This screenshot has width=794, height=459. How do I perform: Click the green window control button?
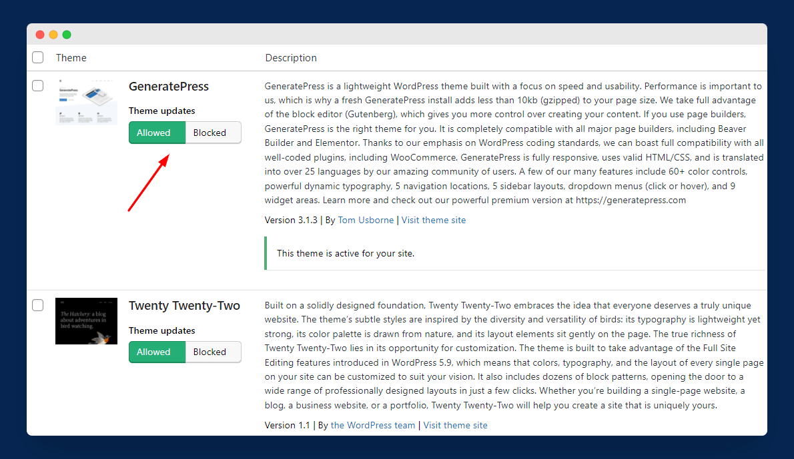pos(66,33)
